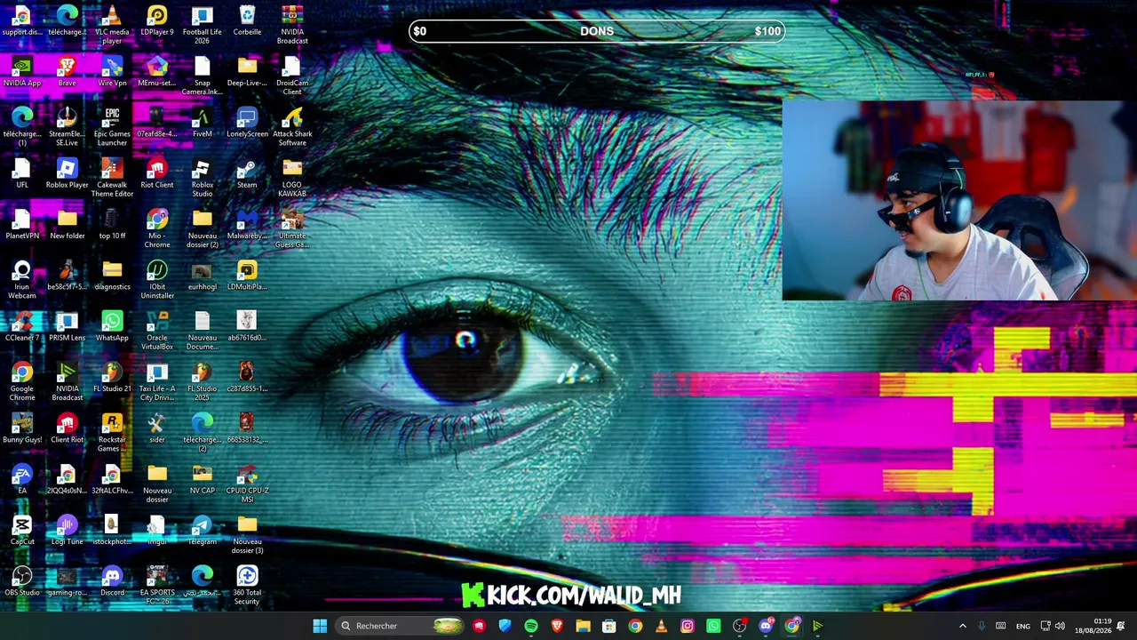Open the OBS Studio desktop shortcut
1137x640 pixels.
pyautogui.click(x=22, y=581)
